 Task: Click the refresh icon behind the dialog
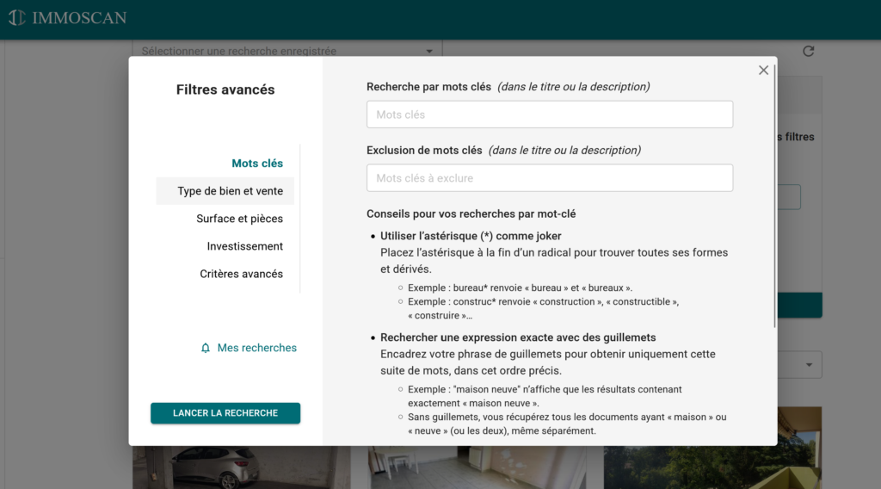coord(809,51)
